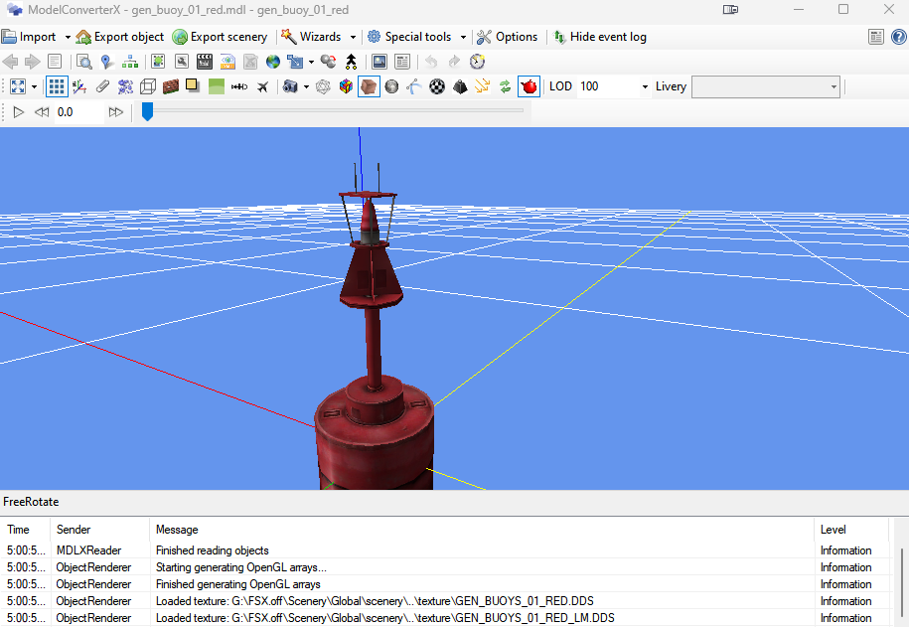Toggle the checkered reflection sphere icon
Image resolution: width=909 pixels, height=627 pixels.
pos(436,86)
